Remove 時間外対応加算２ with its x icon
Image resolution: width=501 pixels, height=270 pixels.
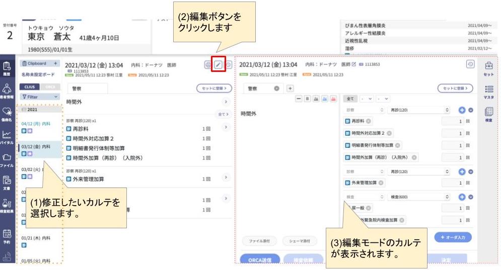coord(389,133)
